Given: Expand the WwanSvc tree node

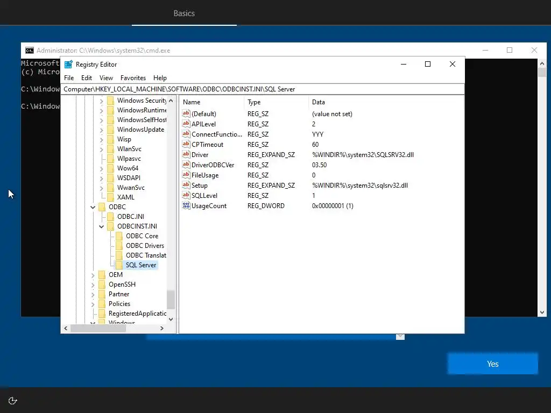Looking at the screenshot, I should pos(101,188).
